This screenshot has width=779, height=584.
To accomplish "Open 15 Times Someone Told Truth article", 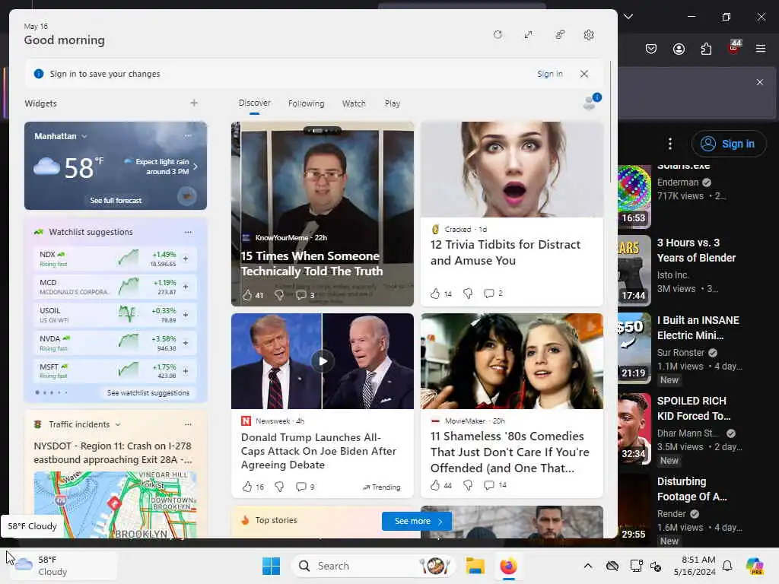I will click(x=312, y=264).
